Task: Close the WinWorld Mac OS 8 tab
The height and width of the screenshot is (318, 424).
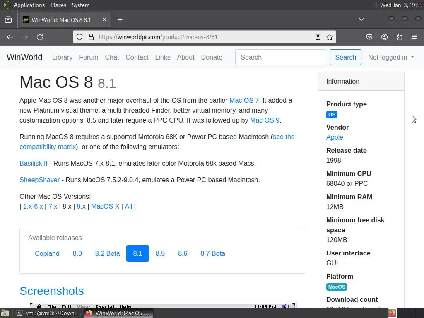Action: [x=104, y=20]
